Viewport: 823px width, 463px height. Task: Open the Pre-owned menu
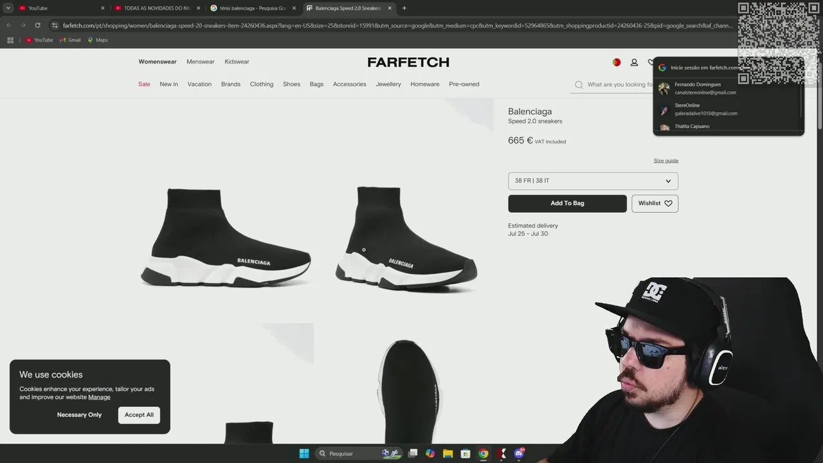(x=464, y=84)
